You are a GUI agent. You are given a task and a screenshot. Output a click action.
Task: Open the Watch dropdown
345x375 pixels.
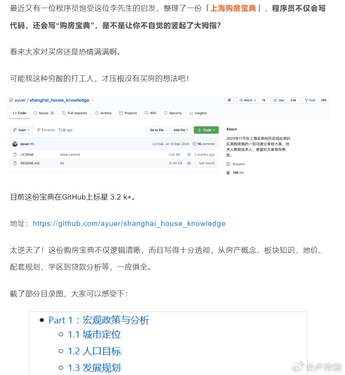pyautogui.click(x=247, y=100)
